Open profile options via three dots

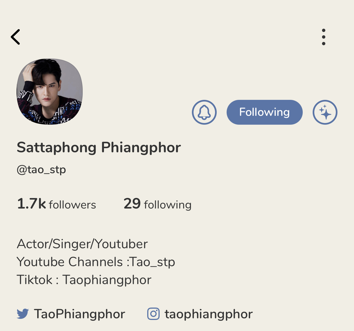coord(324,37)
